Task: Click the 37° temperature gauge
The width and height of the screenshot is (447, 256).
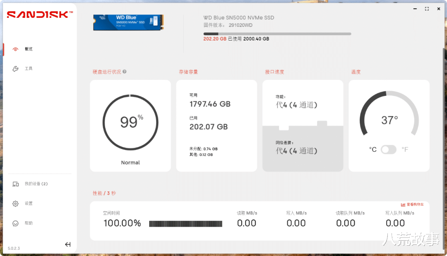Action: coord(389,114)
